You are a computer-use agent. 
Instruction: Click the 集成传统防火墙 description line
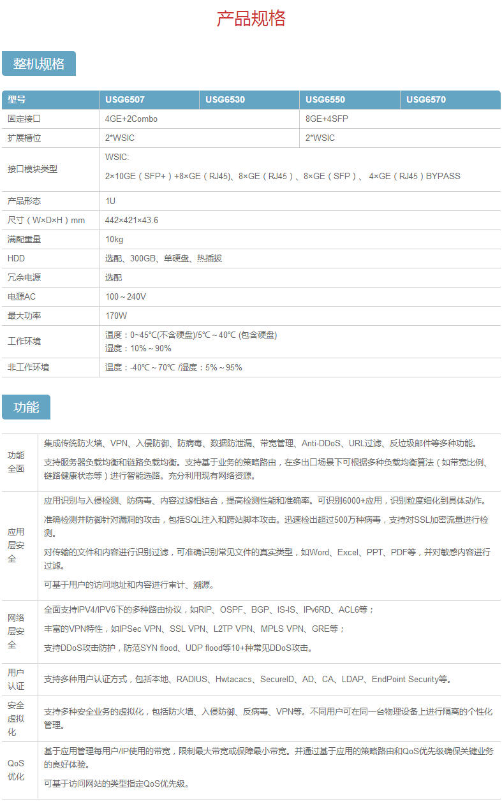[261, 443]
